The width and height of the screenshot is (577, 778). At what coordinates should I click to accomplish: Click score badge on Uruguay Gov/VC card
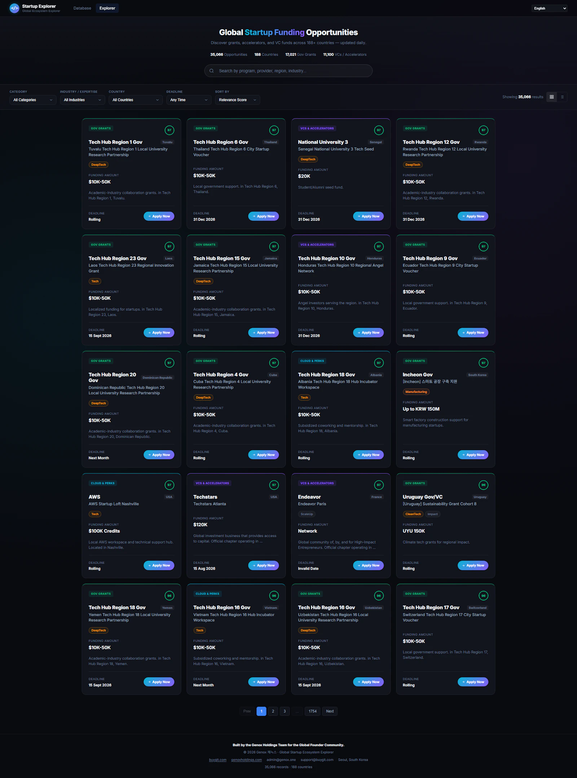point(483,485)
